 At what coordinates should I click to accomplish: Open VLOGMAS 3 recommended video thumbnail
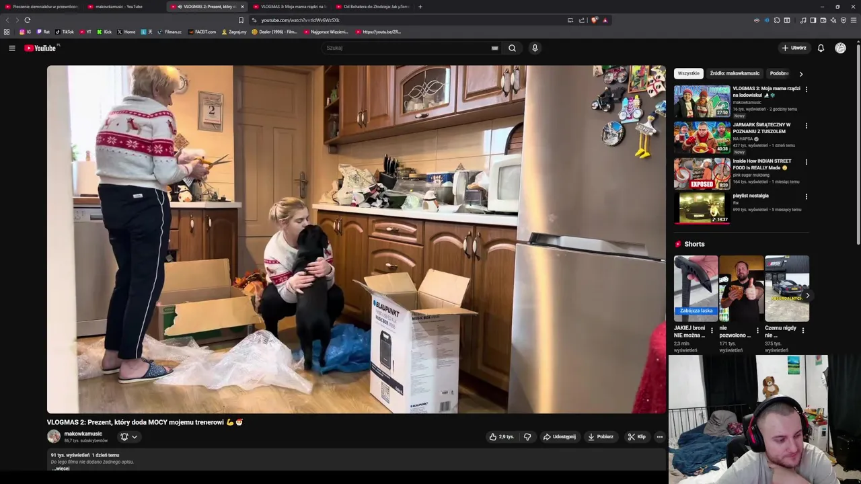click(x=702, y=102)
